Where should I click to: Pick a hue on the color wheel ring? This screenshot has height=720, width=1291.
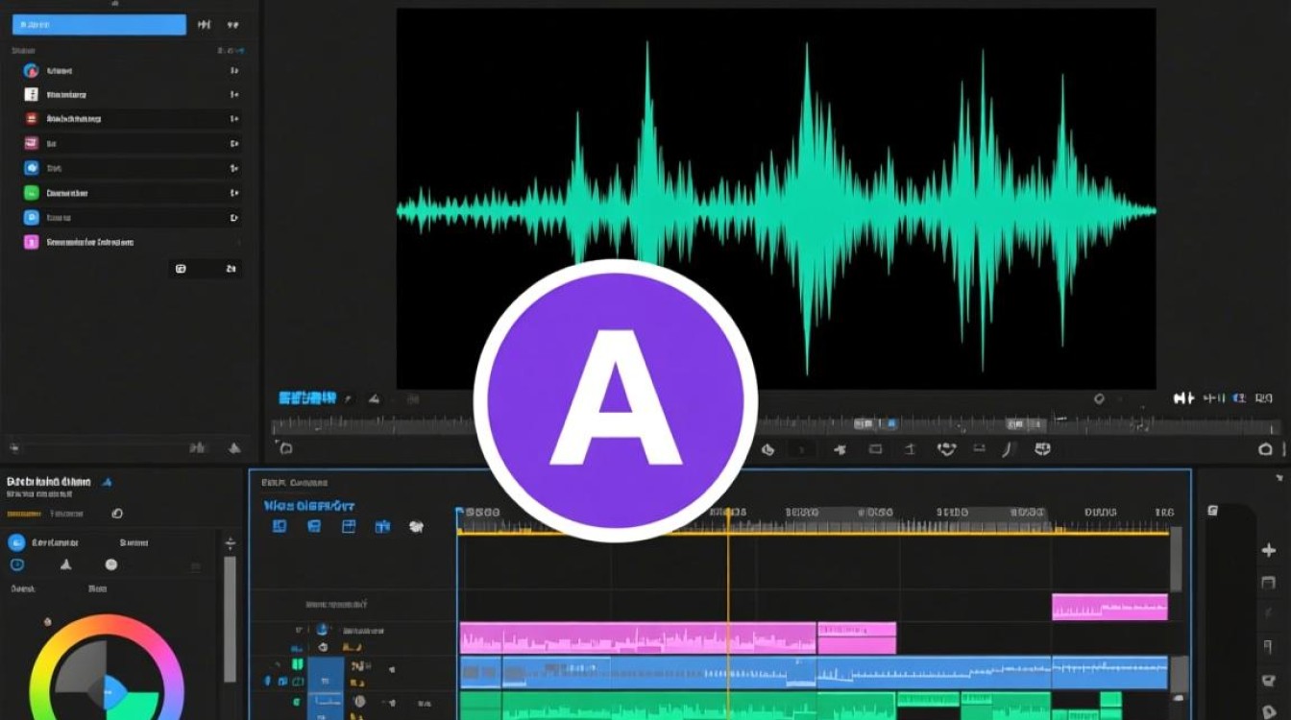(x=108, y=624)
